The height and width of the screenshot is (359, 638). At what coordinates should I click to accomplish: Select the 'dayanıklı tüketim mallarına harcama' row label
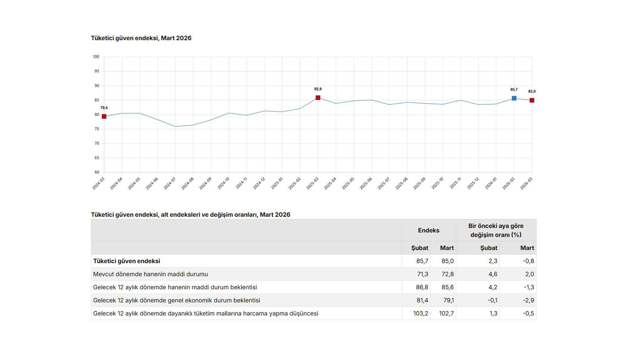coord(205,314)
